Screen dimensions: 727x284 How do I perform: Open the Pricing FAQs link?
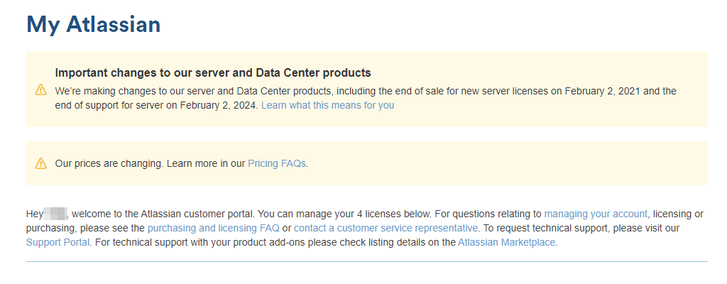(x=277, y=163)
